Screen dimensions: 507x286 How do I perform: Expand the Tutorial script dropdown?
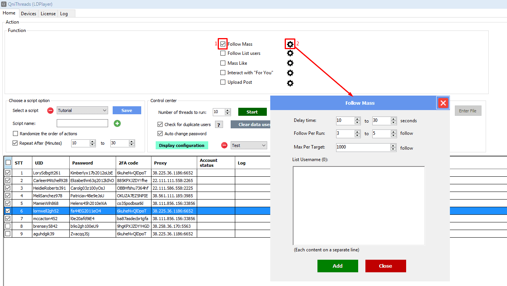click(x=105, y=110)
